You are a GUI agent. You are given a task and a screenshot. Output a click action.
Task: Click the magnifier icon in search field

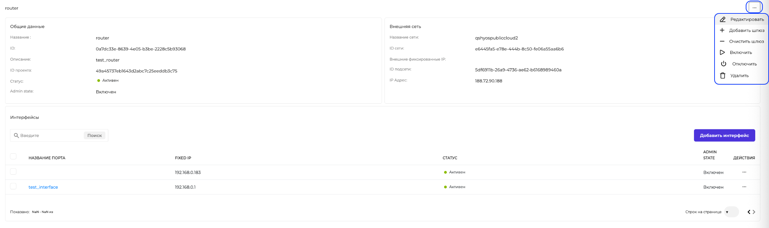(x=16, y=135)
